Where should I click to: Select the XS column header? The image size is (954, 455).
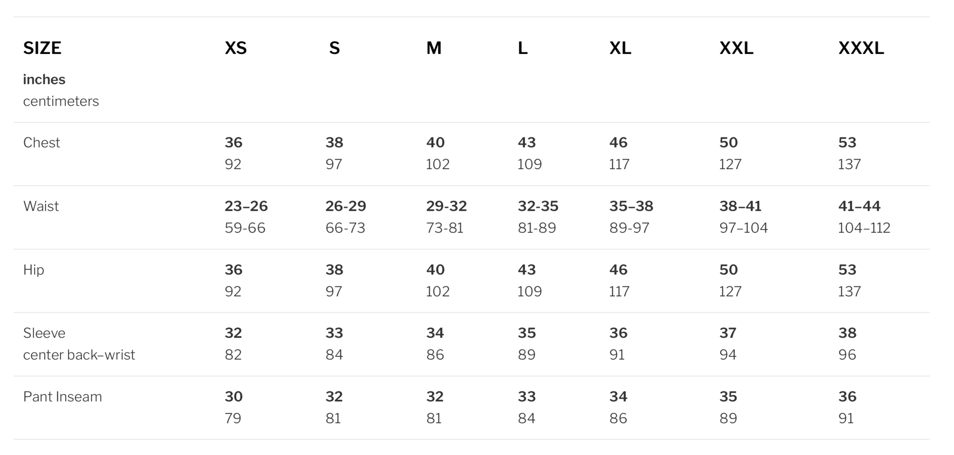click(x=236, y=48)
